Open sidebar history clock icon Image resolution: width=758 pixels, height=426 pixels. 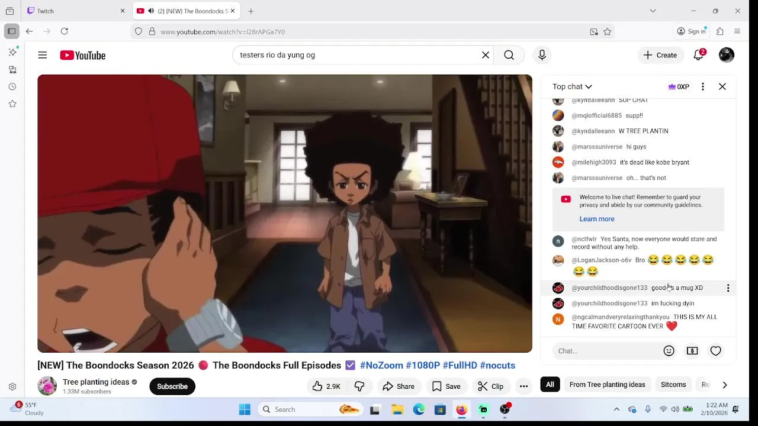(x=12, y=86)
